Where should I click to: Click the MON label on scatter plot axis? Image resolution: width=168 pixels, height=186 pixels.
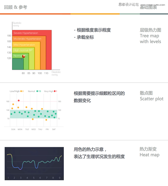point(20,129)
